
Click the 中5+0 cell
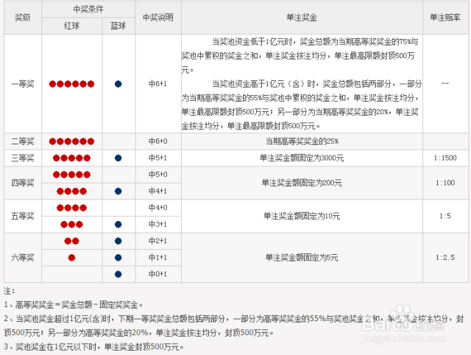[x=158, y=175]
